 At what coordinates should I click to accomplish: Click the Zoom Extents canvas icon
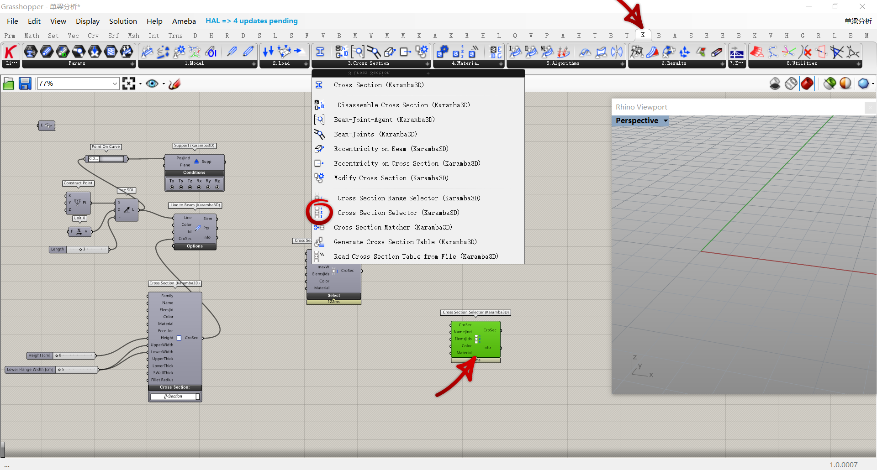tap(128, 84)
